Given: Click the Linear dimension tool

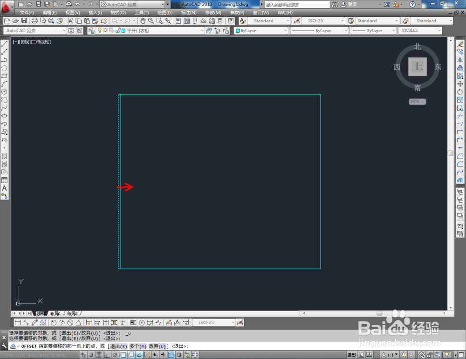Looking at the screenshot, I should 18,323.
